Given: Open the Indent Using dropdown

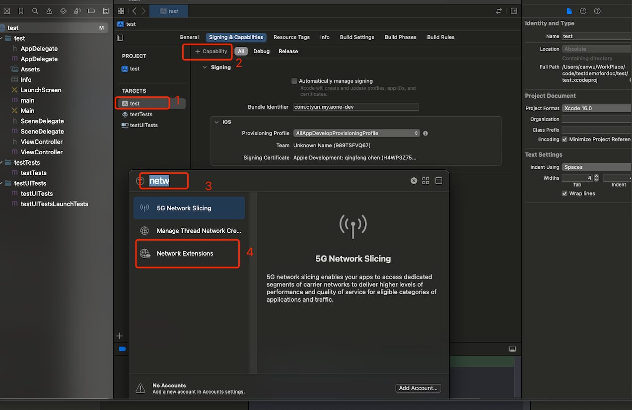Looking at the screenshot, I should (x=597, y=167).
